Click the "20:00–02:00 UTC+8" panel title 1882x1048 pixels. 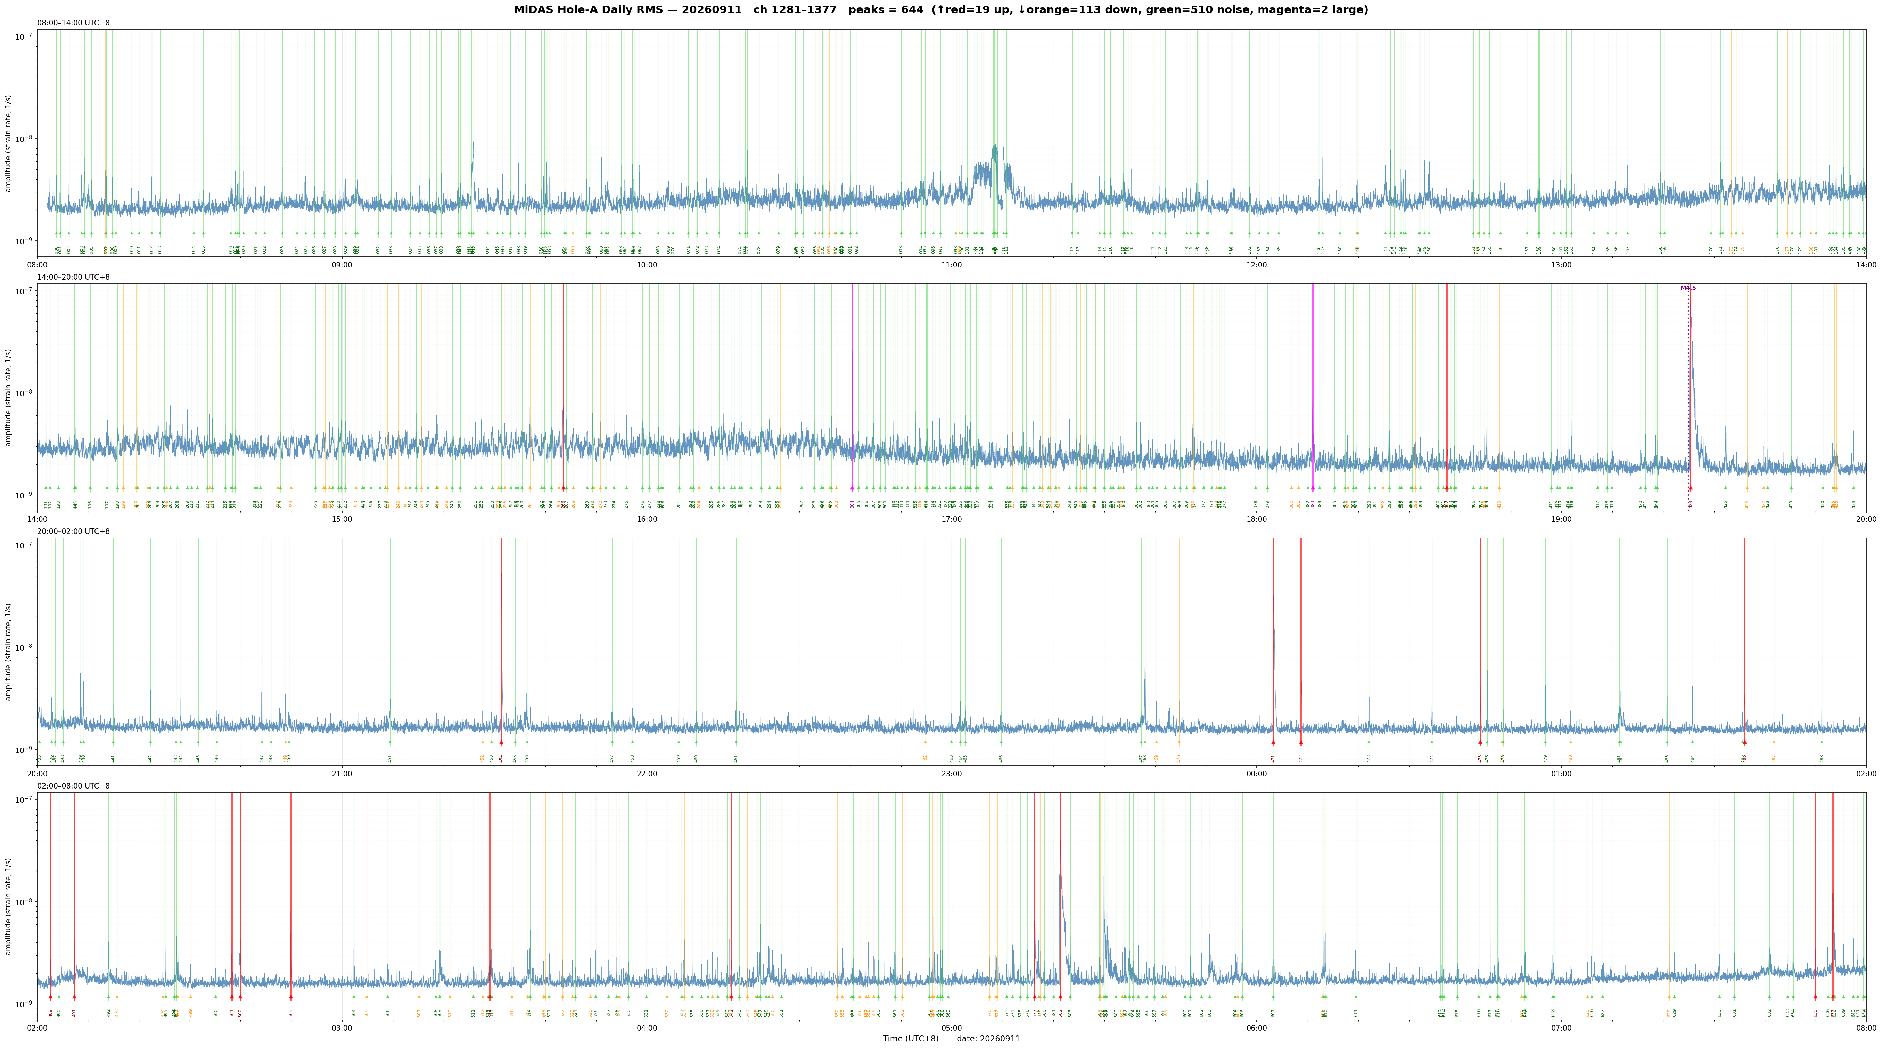coord(74,532)
